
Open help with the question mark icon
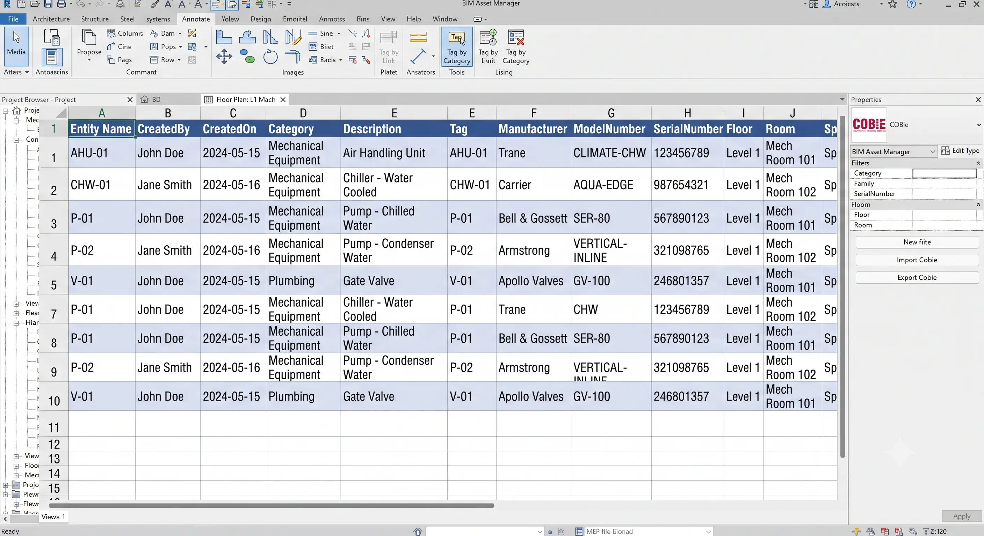coord(911,4)
